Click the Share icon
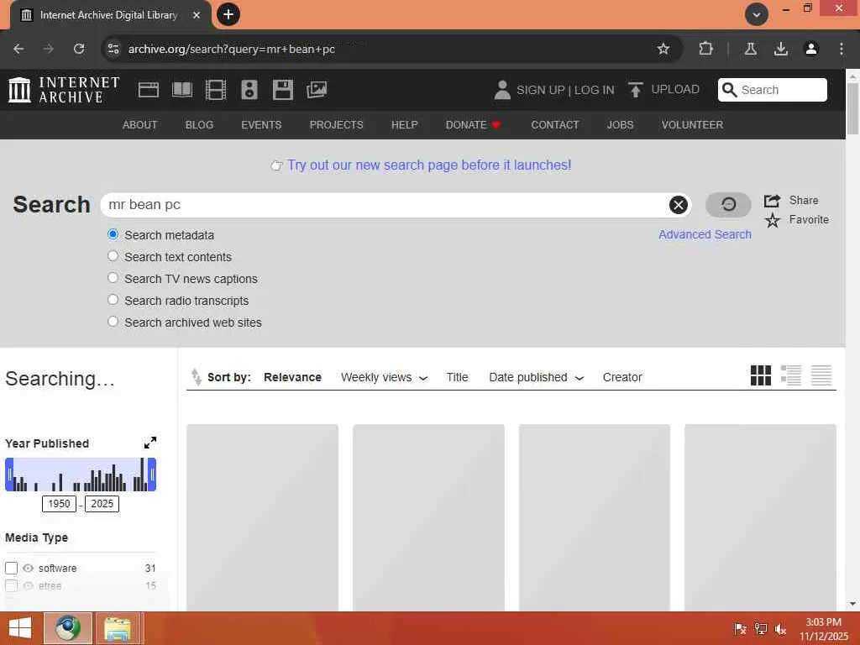 pos(773,201)
